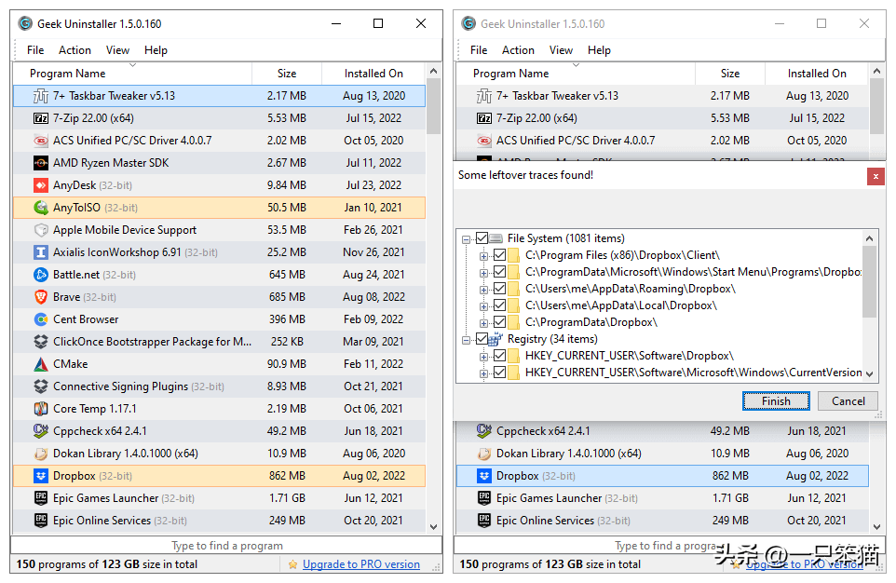Screen dimensions: 896x583
Task: Uncheck HKEY_CURRENT_USER\Software\Dropbox\ checkbox
Action: click(x=499, y=356)
